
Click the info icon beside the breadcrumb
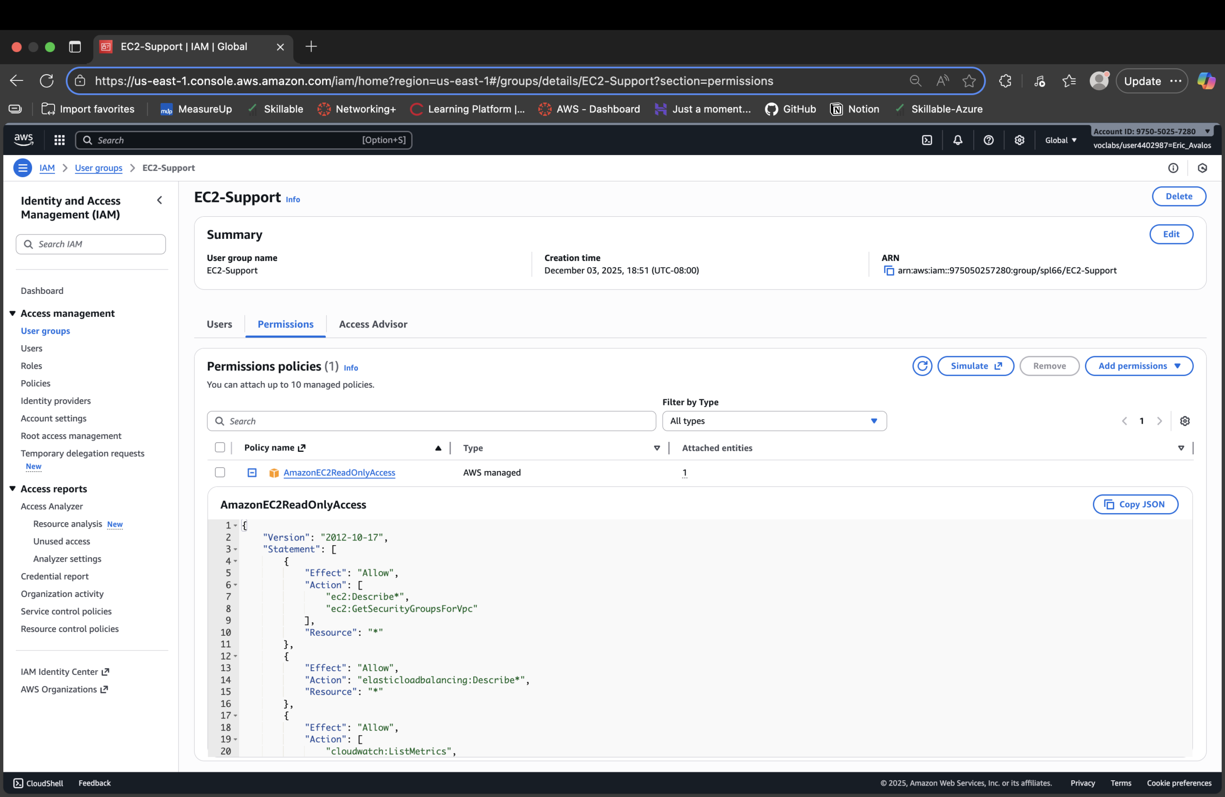1173,168
